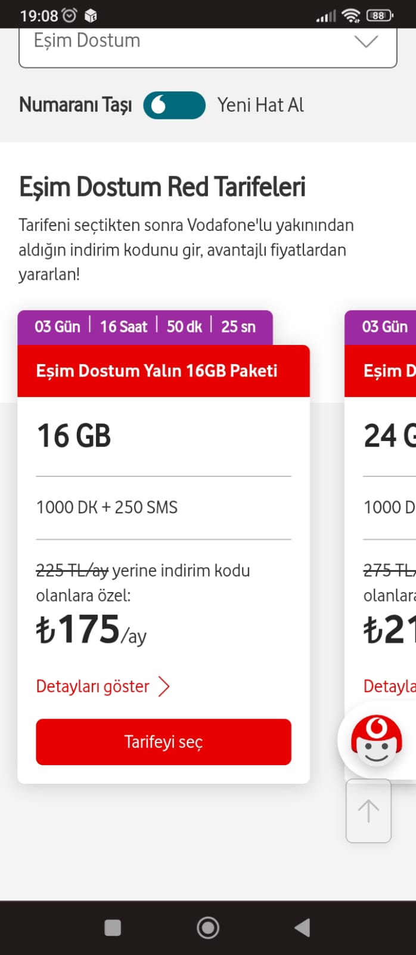Select the Yeni Hat Al option label
Screen dimensions: 416x955
click(x=260, y=105)
